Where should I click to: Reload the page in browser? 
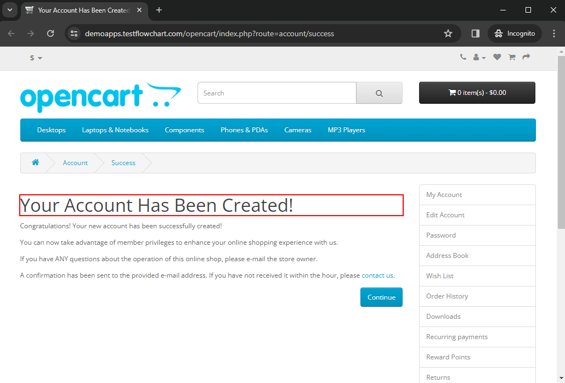(x=50, y=33)
